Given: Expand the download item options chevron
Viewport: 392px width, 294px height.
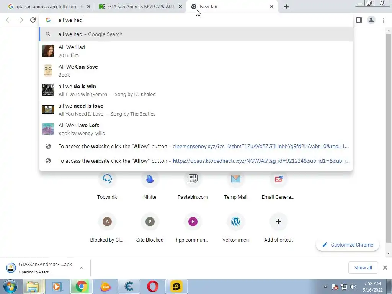Looking at the screenshot, I should pos(82,268).
